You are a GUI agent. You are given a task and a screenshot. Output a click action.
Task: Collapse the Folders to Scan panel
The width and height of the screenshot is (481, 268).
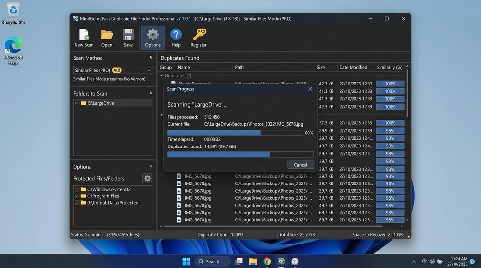(x=151, y=93)
